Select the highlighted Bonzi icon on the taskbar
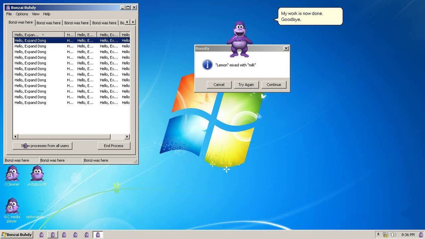425x239 pixels. pyautogui.click(x=98, y=234)
